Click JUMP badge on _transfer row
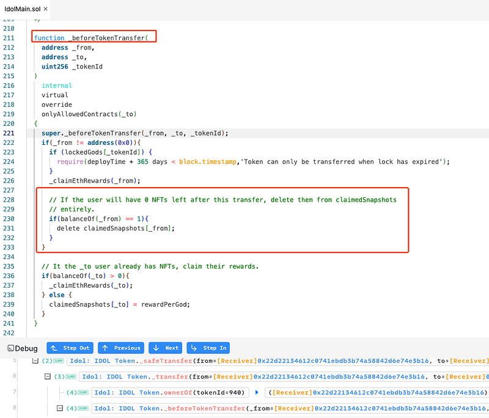489x418 pixels. pyautogui.click(x=70, y=376)
